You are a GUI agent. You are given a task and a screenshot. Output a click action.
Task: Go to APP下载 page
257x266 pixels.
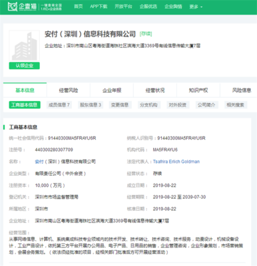tap(99, 7)
